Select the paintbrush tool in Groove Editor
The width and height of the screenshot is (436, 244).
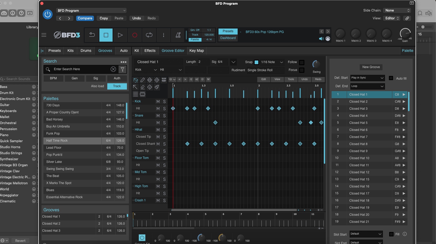tap(157, 87)
